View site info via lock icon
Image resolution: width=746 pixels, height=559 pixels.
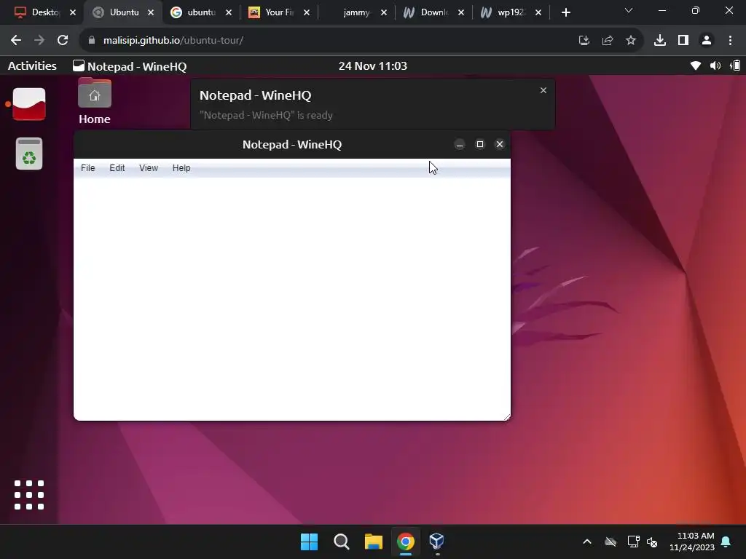91,41
